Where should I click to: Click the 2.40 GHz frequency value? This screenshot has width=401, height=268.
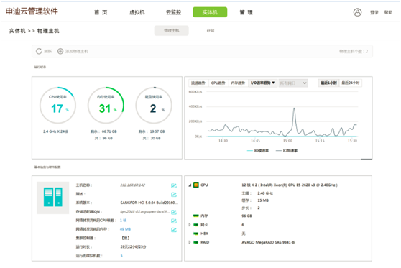265,193
